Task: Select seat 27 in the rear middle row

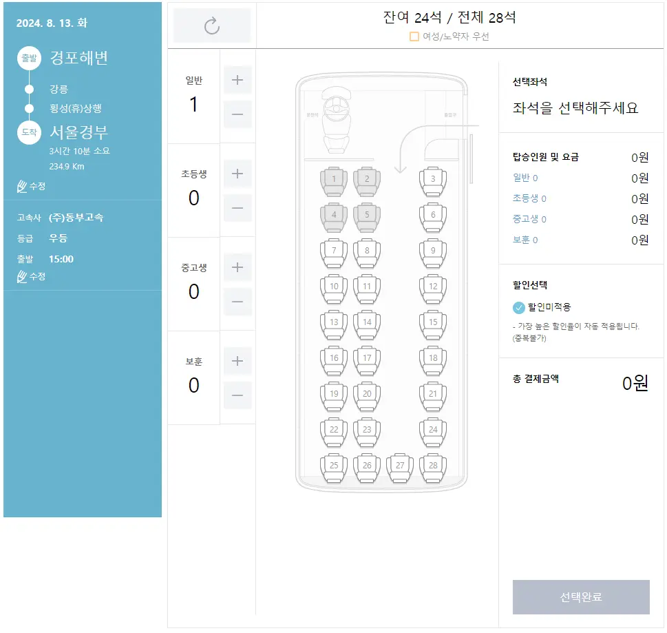Action: [x=399, y=466]
